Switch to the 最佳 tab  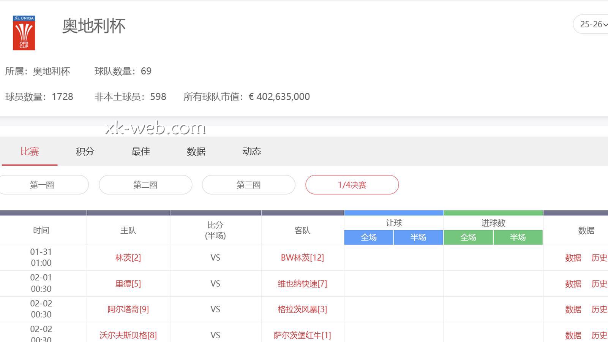[141, 152]
